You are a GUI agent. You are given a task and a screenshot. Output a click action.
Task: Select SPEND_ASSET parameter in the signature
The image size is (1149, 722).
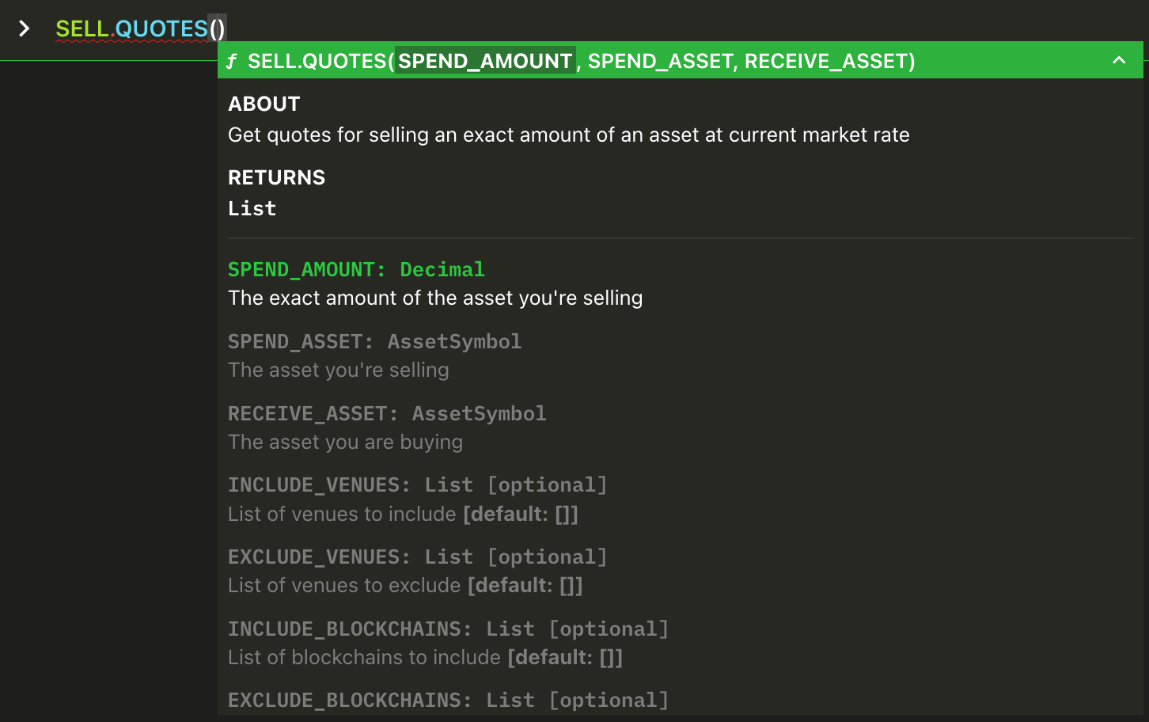pos(660,61)
